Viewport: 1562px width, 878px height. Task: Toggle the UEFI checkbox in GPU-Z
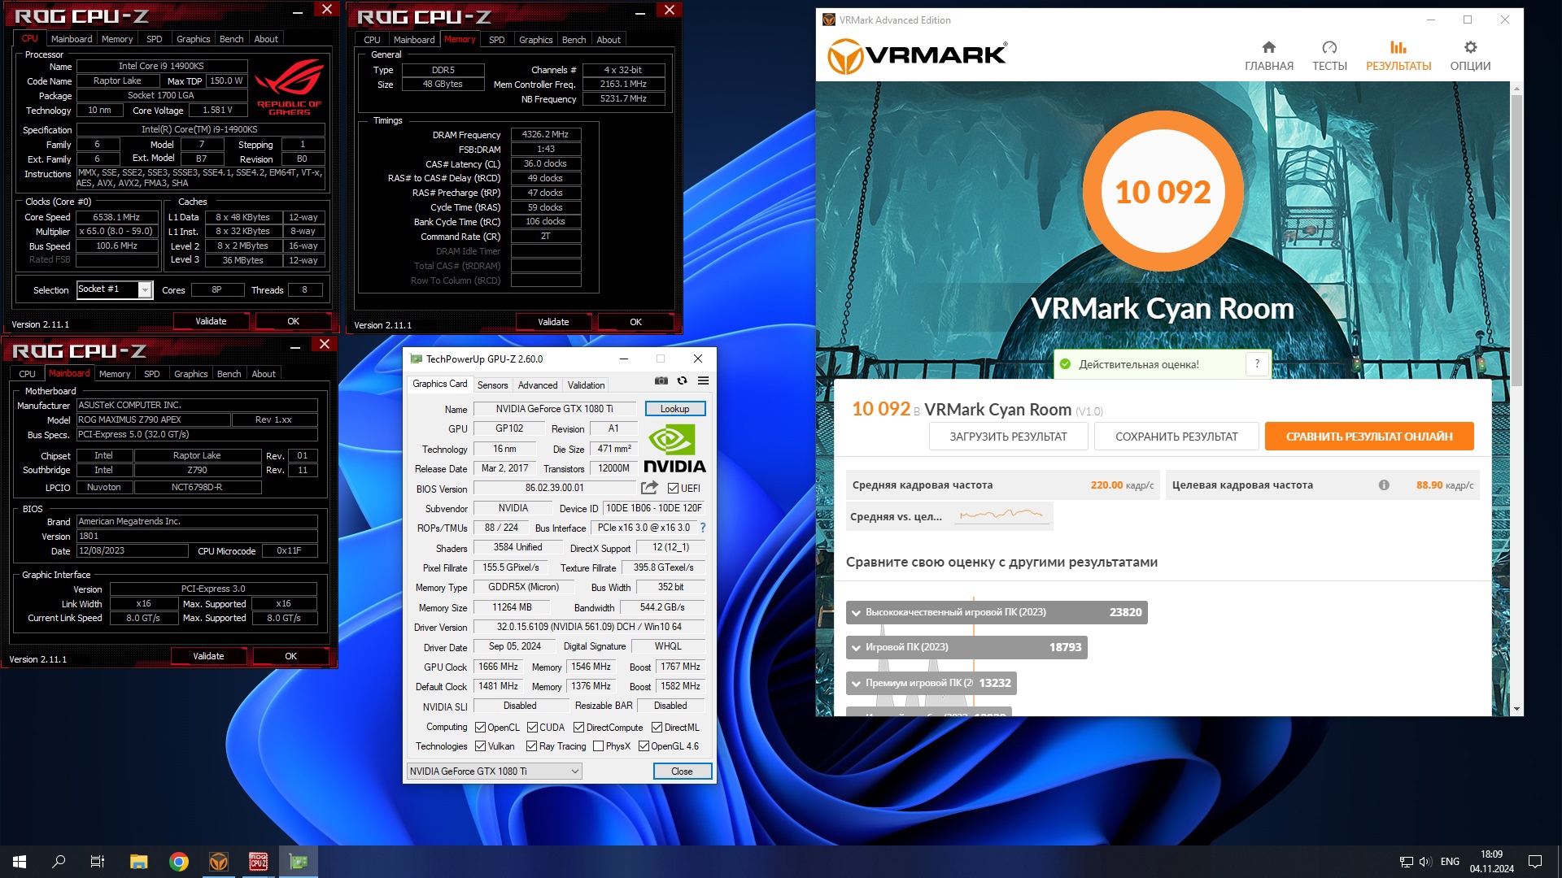pos(673,489)
